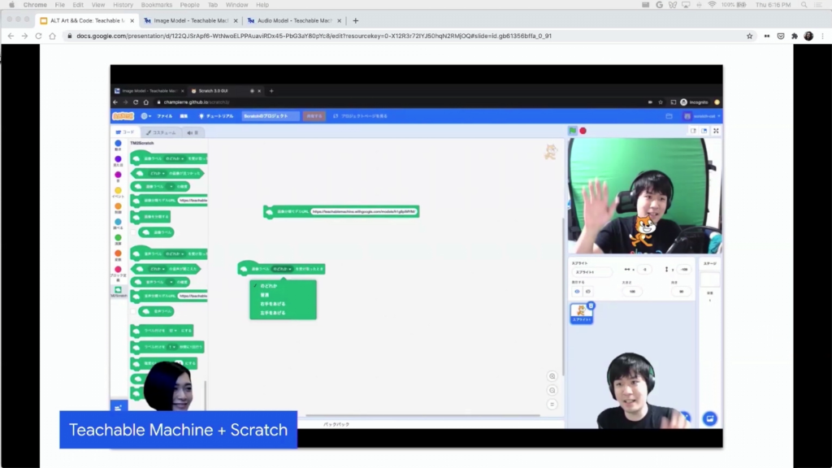The image size is (832, 468).
Task: Switch to the コスチューム tab
Action: pos(161,132)
